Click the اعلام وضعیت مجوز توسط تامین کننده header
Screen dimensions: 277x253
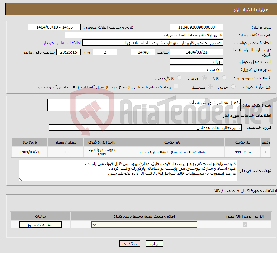[144, 216]
